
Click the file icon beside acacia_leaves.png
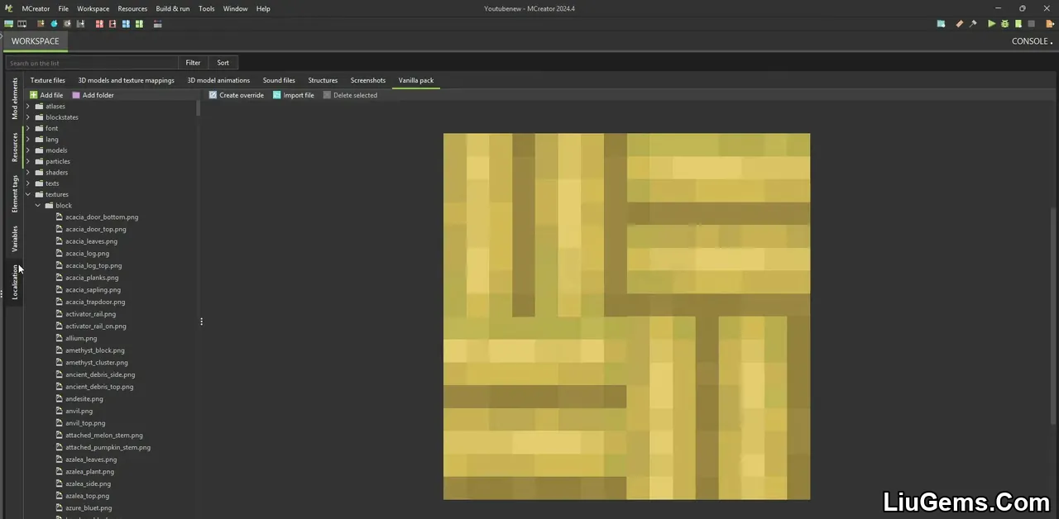click(x=60, y=241)
